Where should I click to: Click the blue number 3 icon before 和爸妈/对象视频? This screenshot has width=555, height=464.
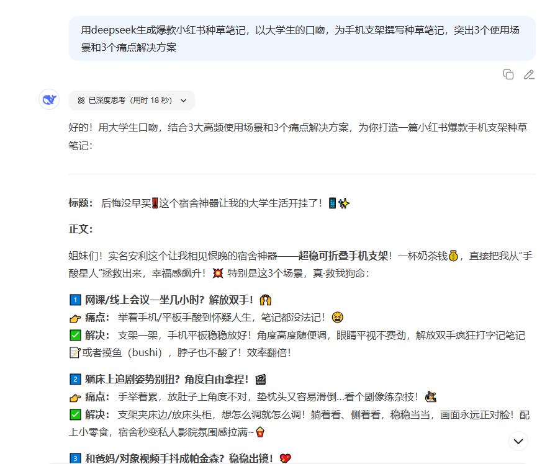(74, 458)
